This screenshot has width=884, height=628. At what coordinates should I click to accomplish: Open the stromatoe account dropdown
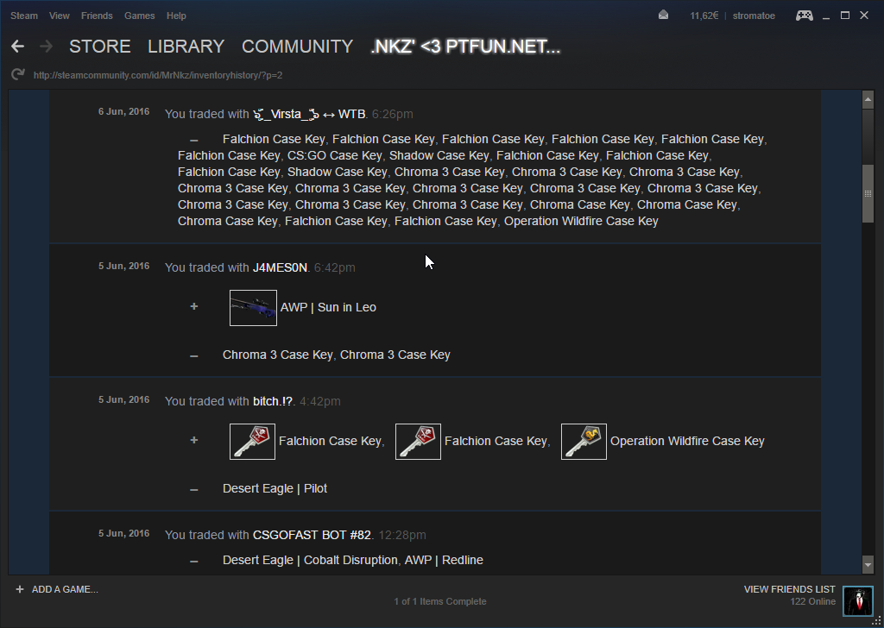pos(755,16)
